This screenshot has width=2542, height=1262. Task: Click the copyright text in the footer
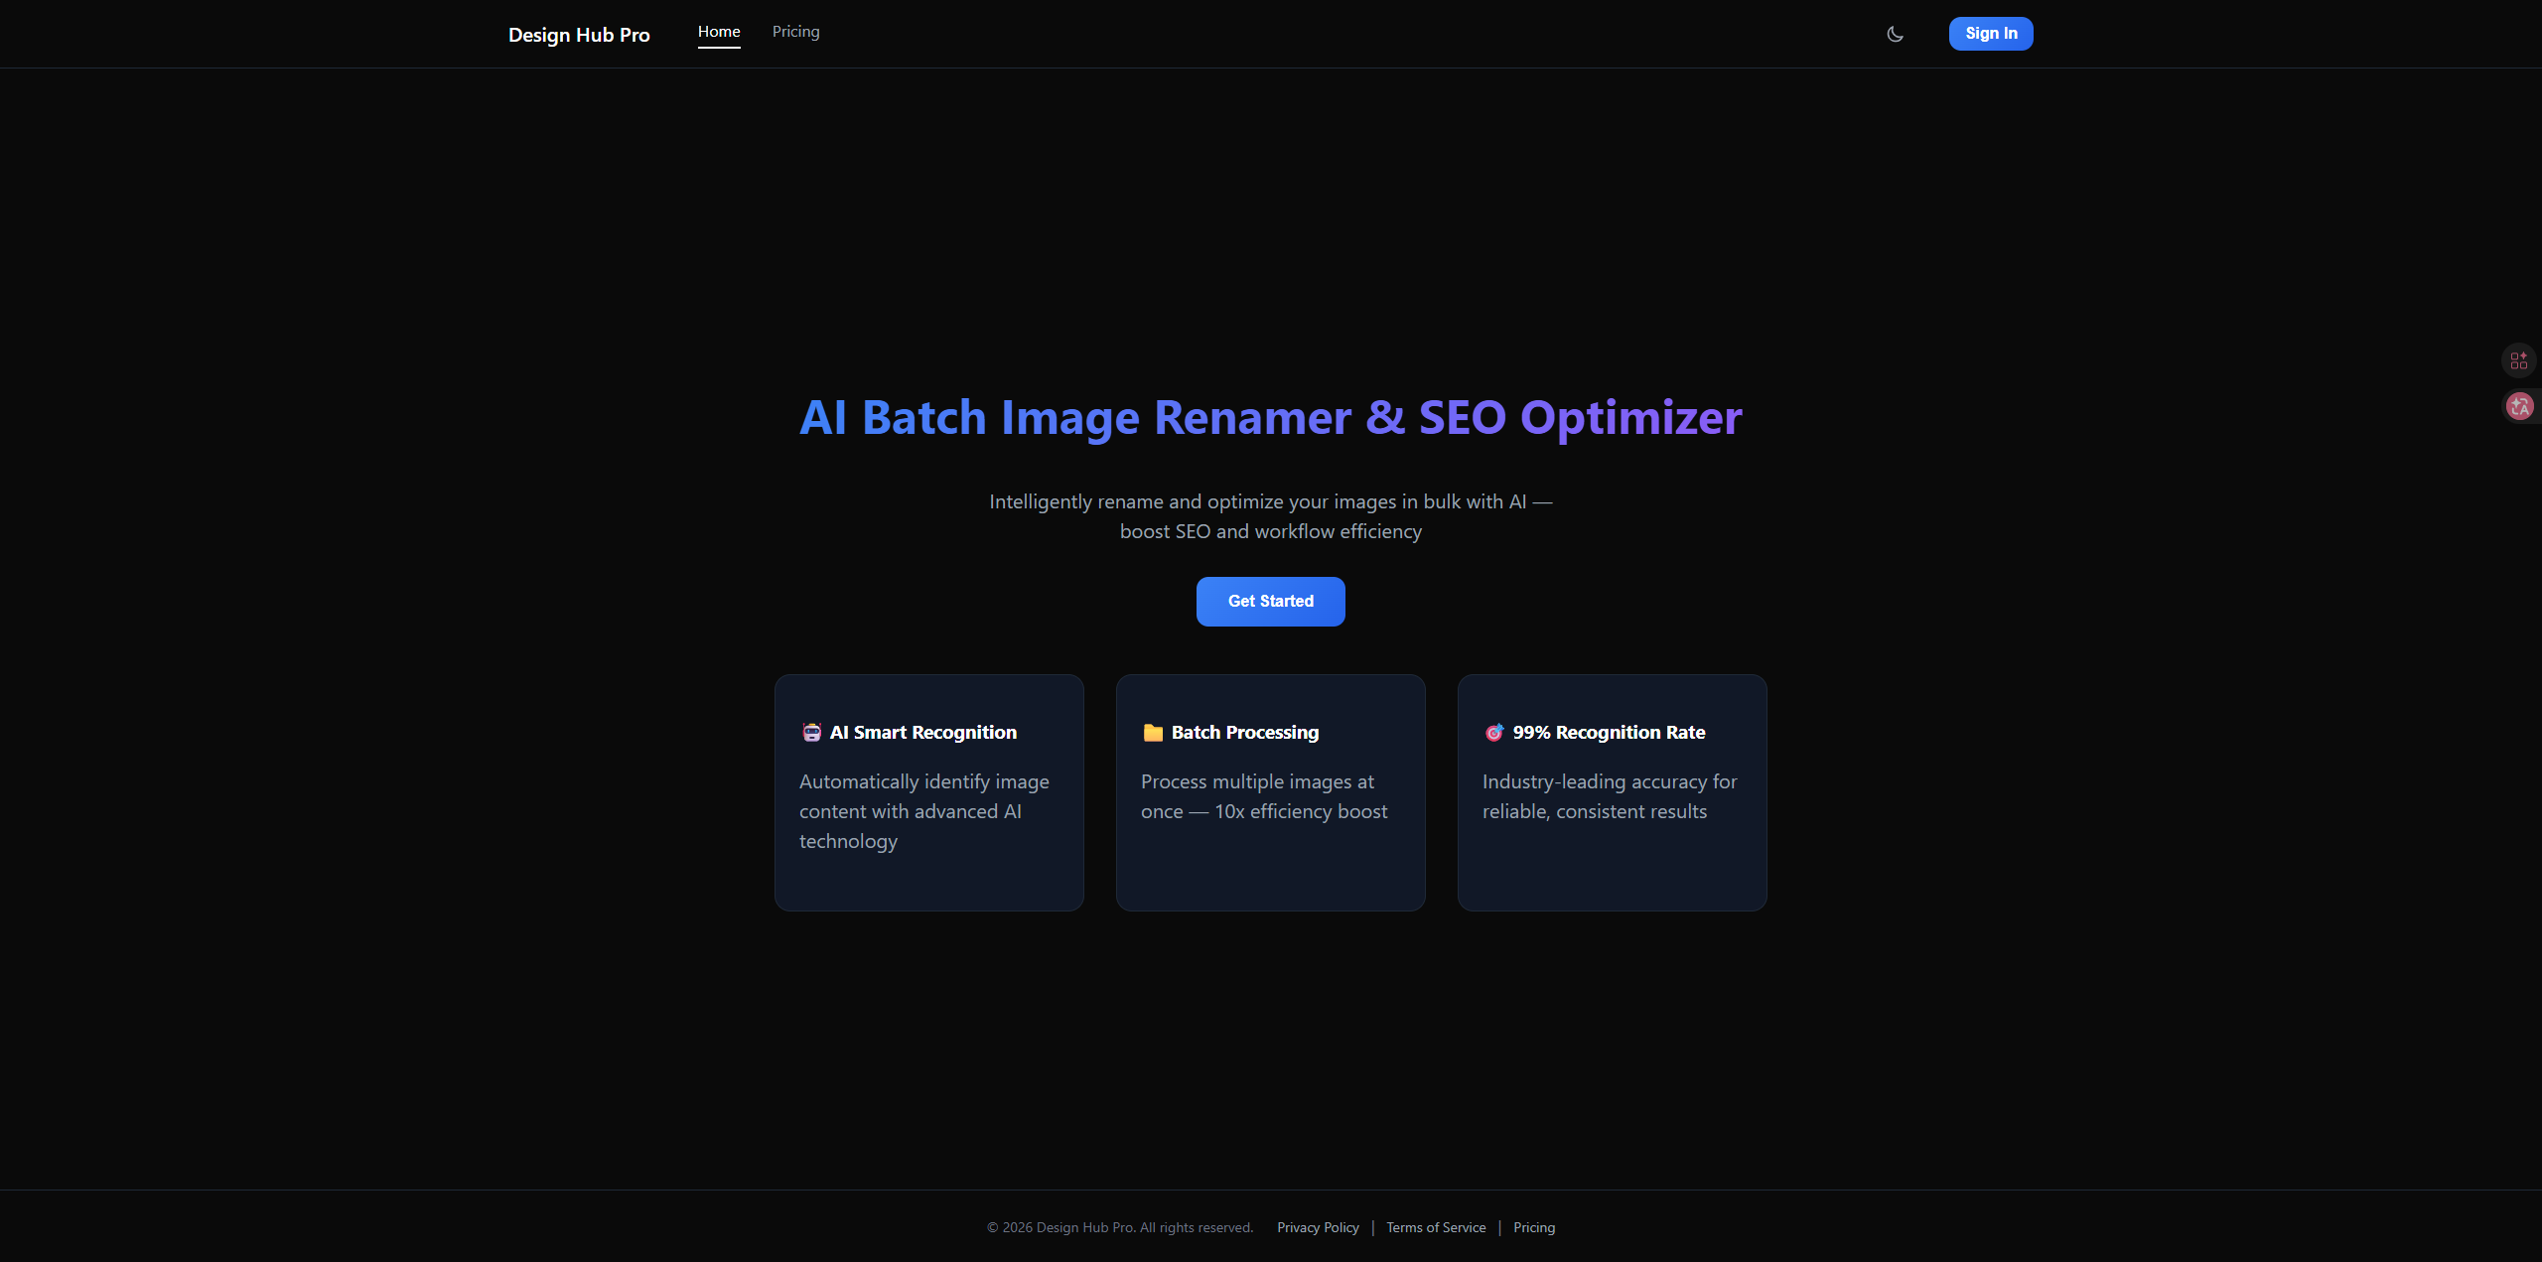(1119, 1227)
